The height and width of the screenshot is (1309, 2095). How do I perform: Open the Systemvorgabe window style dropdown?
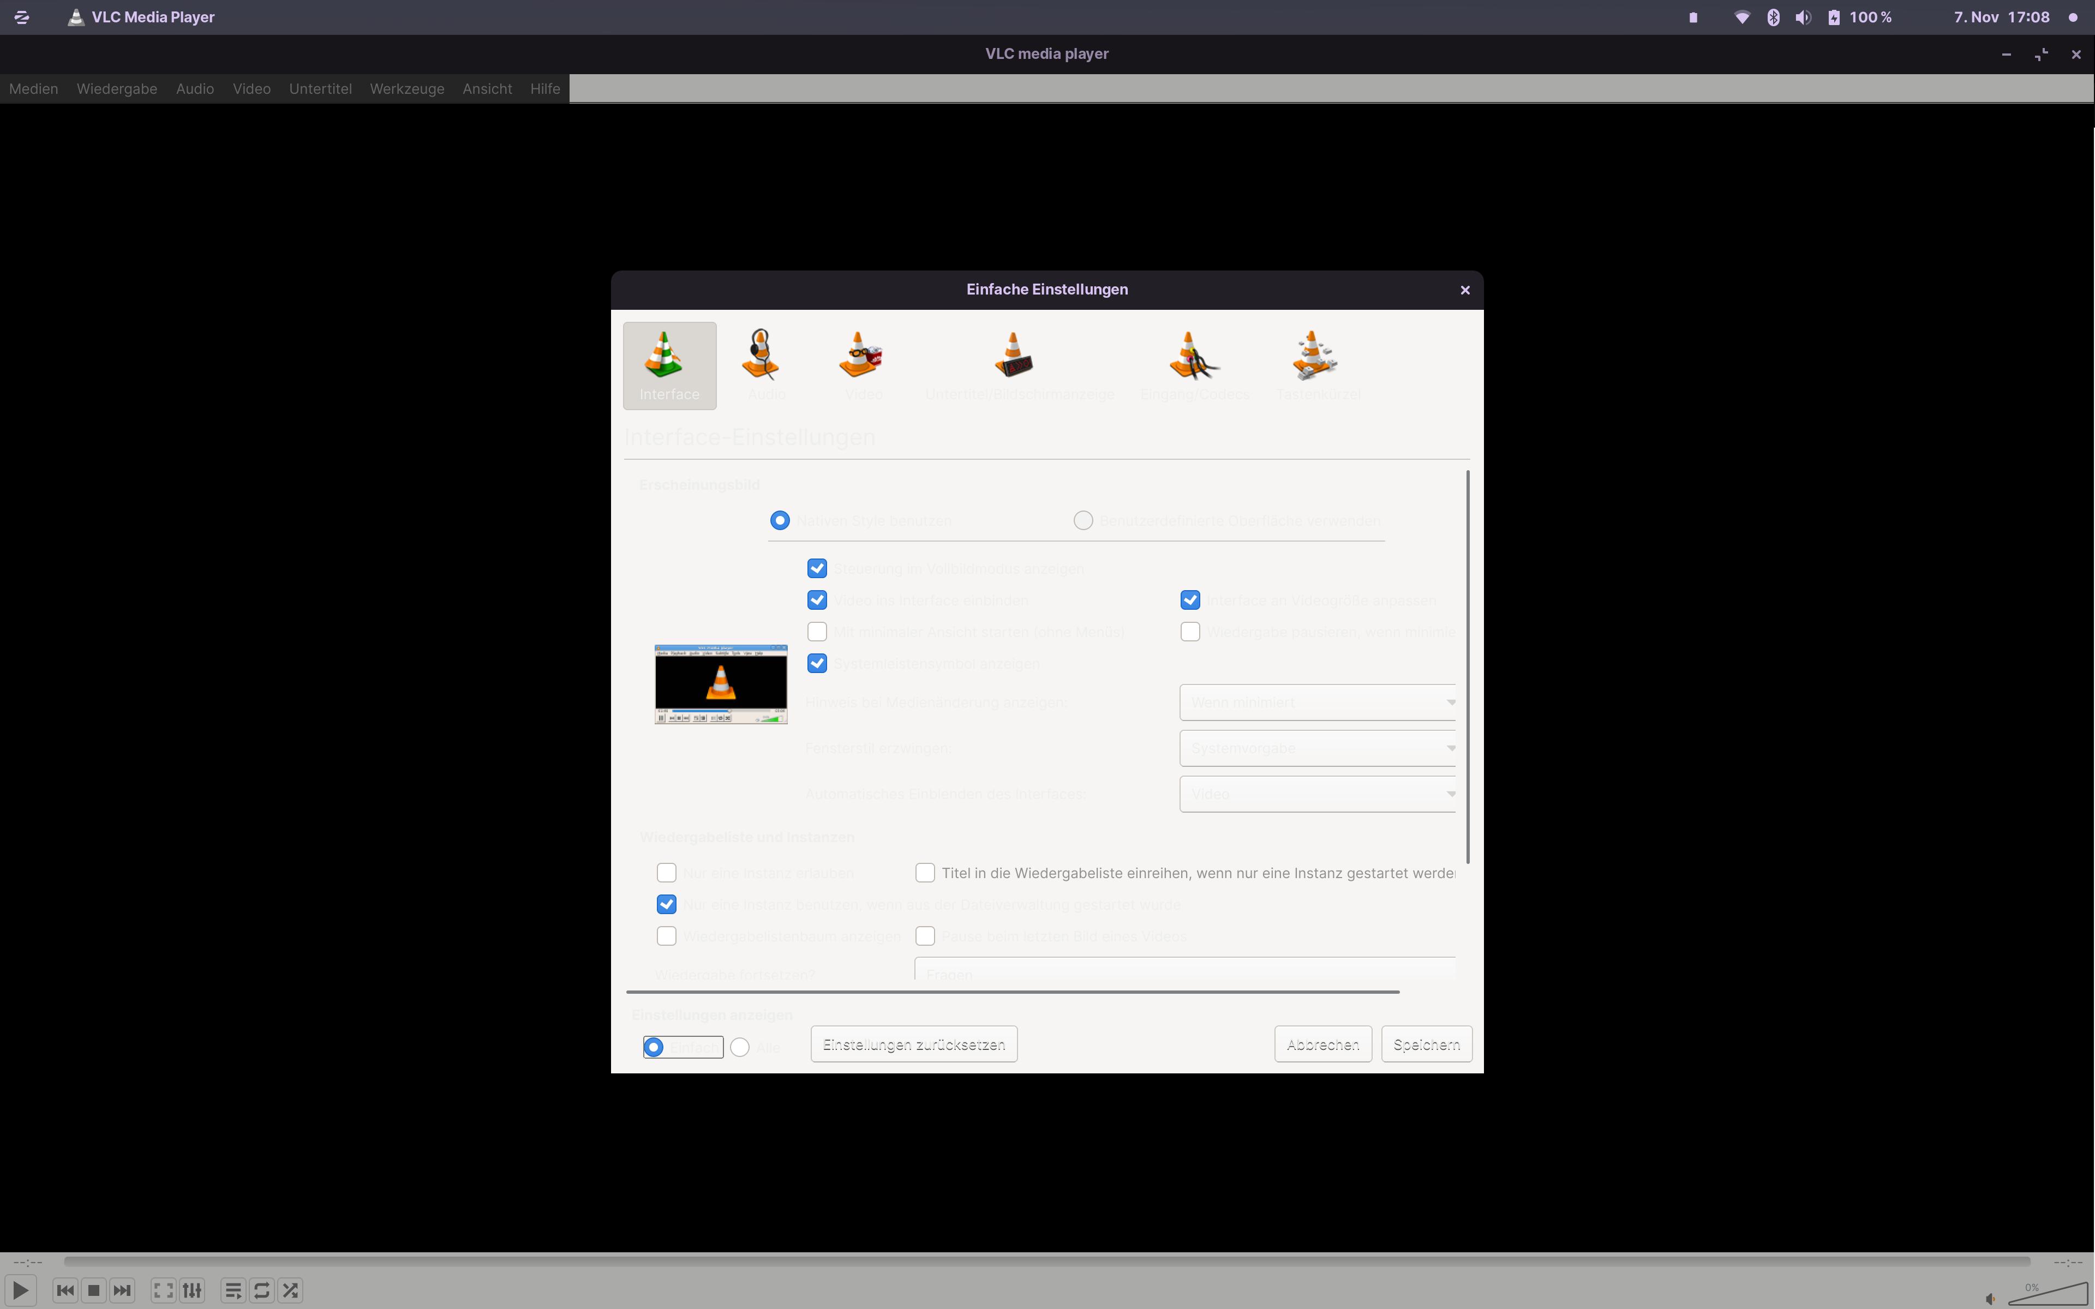[x=1316, y=748]
